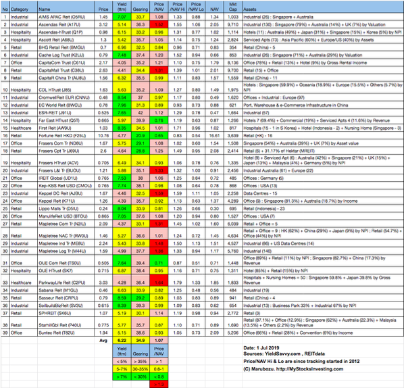Select the 'Avg' label cell
The width and height of the screenshot is (406, 388).
(103, 341)
